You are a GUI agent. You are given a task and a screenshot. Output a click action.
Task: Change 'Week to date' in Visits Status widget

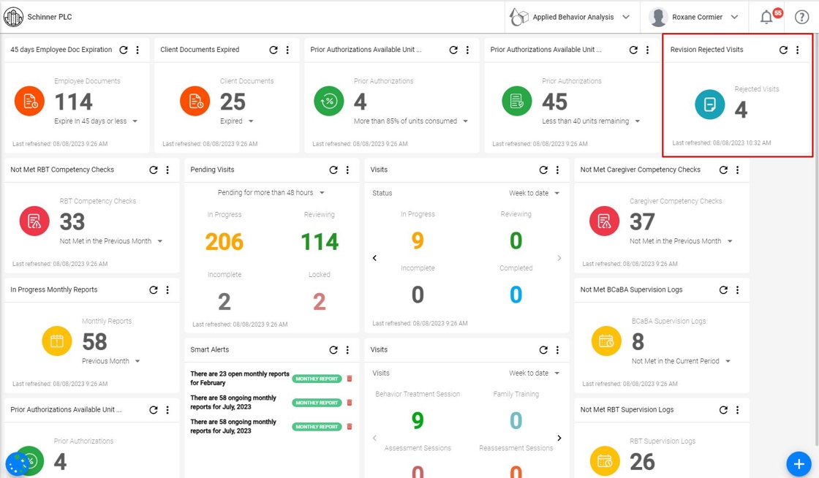[x=534, y=193]
